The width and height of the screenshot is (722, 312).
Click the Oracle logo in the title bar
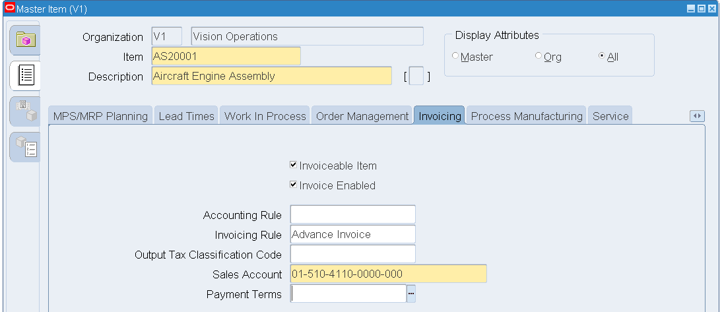(x=9, y=9)
